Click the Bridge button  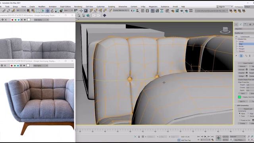242,76
